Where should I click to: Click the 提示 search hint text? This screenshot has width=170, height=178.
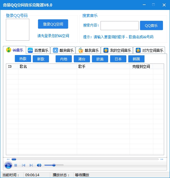pyautogui.click(x=118, y=37)
